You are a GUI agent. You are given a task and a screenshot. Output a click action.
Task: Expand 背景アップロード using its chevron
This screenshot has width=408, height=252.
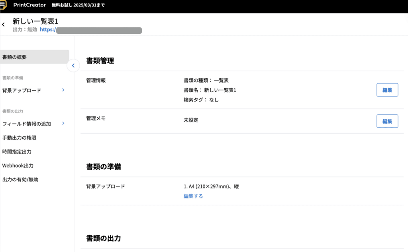coord(63,90)
